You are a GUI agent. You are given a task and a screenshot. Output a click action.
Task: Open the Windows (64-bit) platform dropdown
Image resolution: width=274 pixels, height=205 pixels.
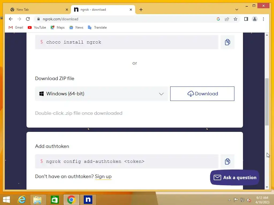coord(101,94)
